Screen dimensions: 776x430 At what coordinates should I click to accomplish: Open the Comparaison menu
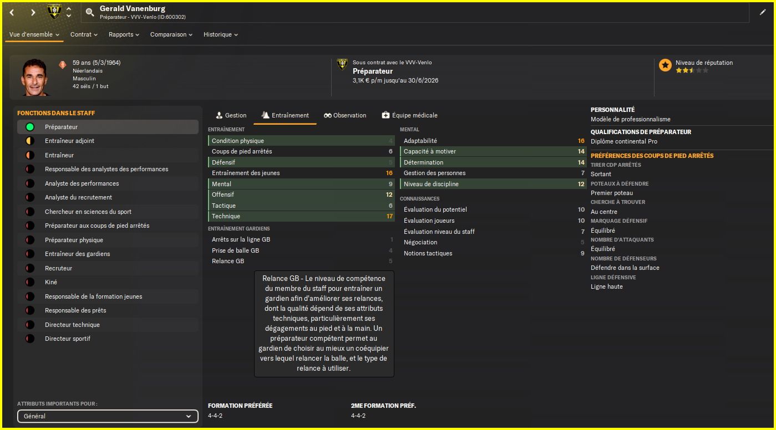point(171,34)
